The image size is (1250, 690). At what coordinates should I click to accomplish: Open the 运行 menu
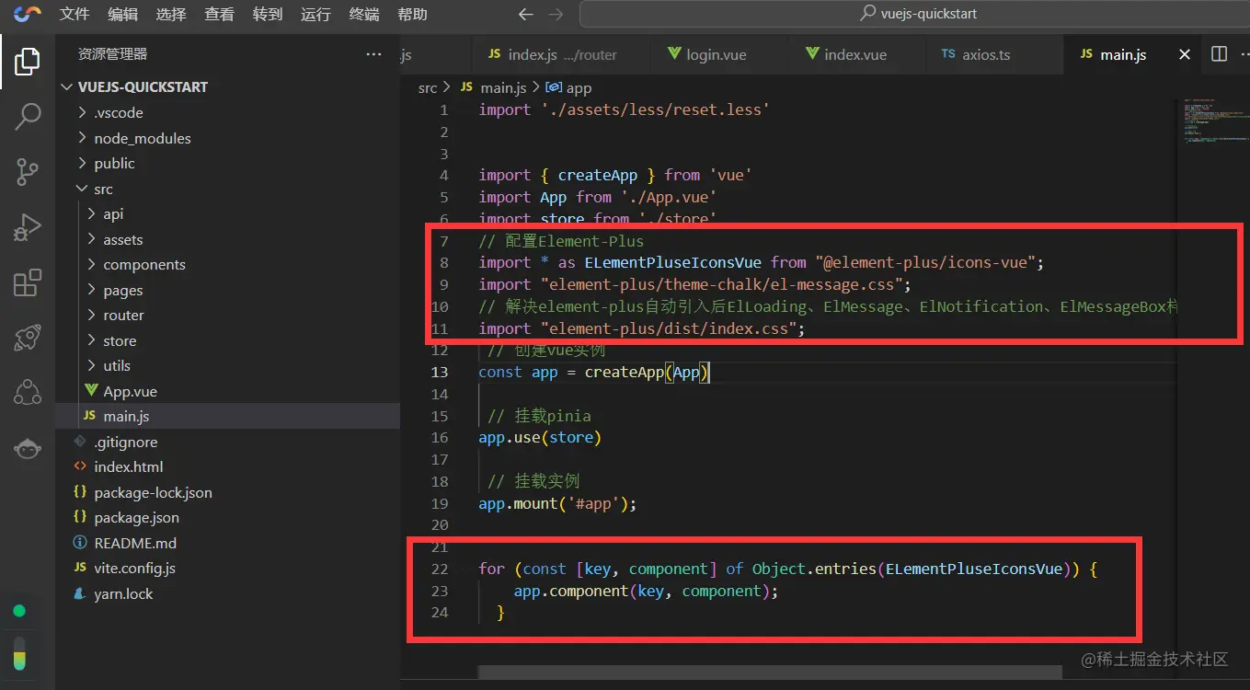click(315, 14)
